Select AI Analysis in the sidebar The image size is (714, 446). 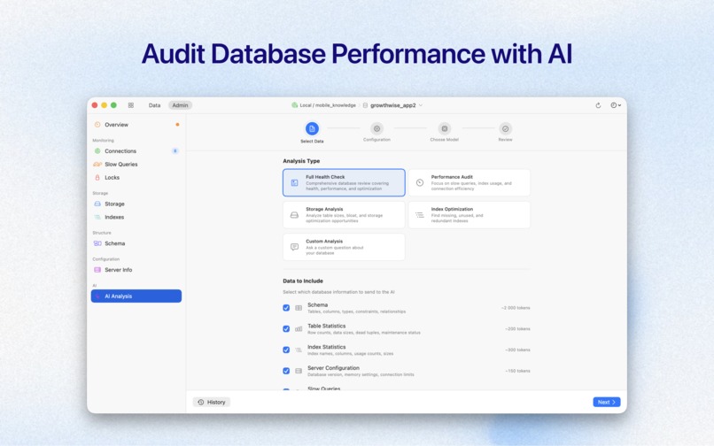(x=136, y=296)
